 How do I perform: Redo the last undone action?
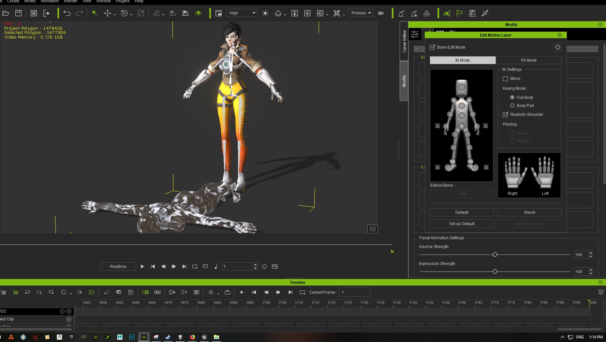pos(79,13)
